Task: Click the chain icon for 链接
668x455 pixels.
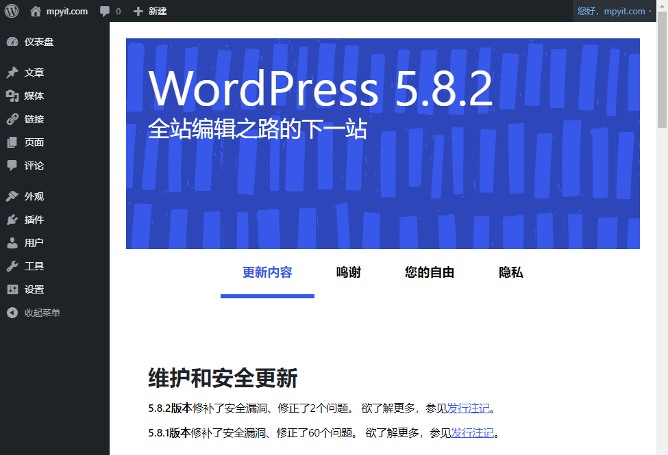Action: coord(12,119)
